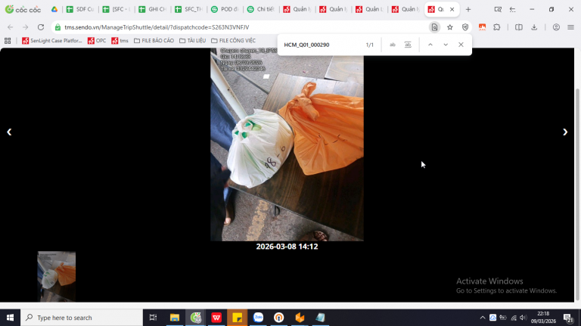This screenshot has height=326, width=581.
Task: Switch to the SDF Cu tab
Action: [x=80, y=9]
